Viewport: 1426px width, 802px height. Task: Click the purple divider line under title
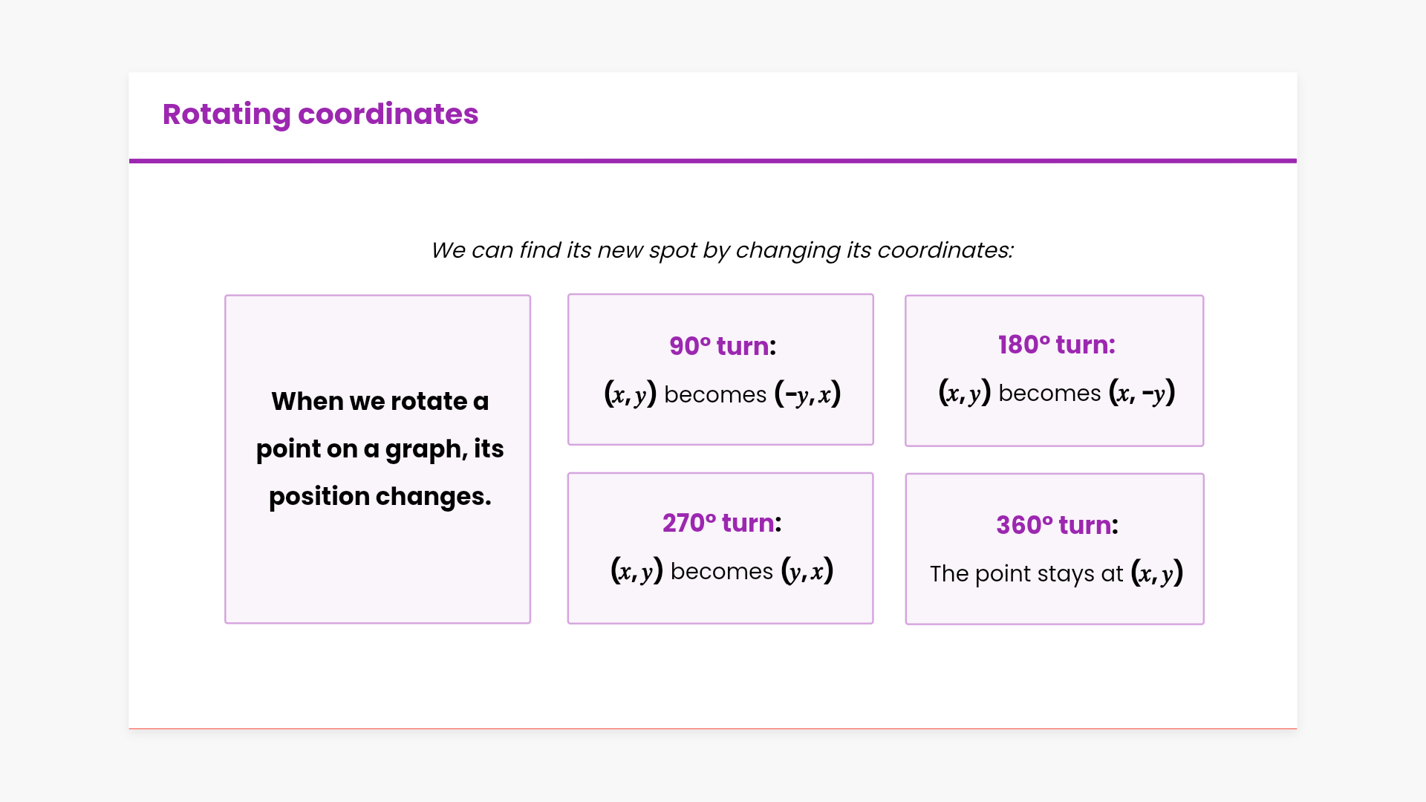pos(713,160)
